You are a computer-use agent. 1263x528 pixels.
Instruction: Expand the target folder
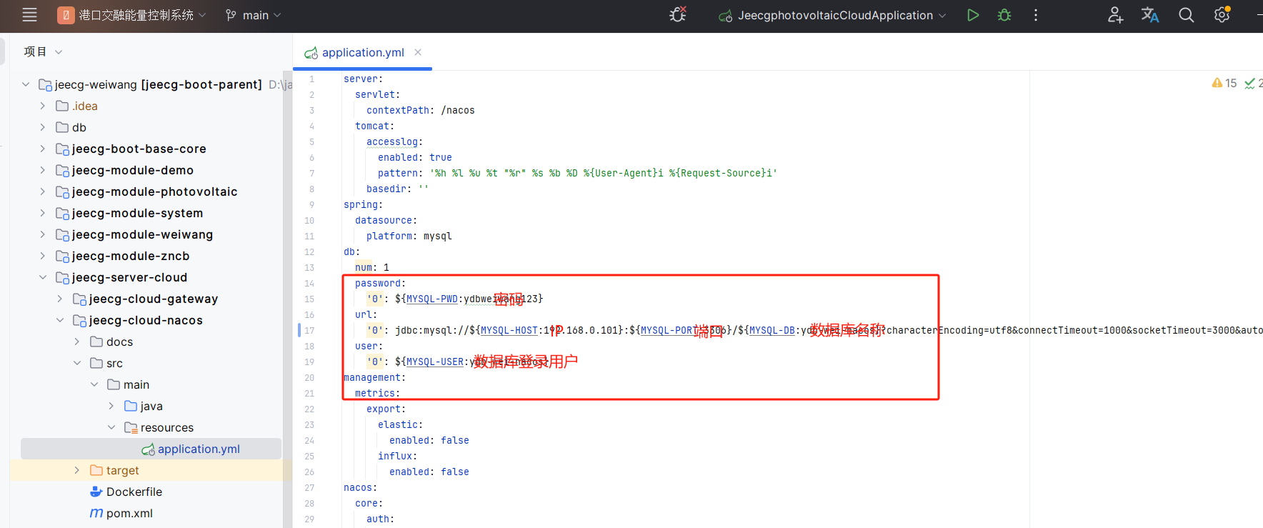click(77, 470)
